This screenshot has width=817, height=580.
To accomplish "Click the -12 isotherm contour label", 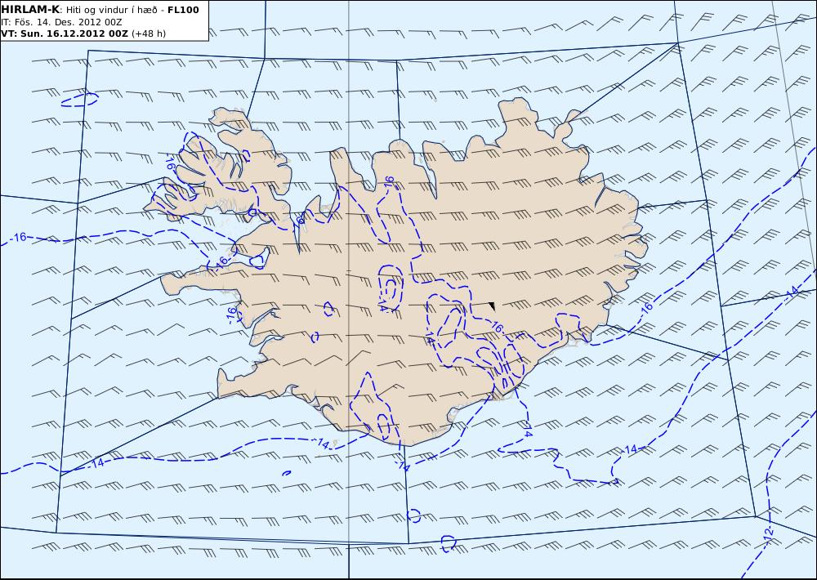I will click(x=769, y=535).
